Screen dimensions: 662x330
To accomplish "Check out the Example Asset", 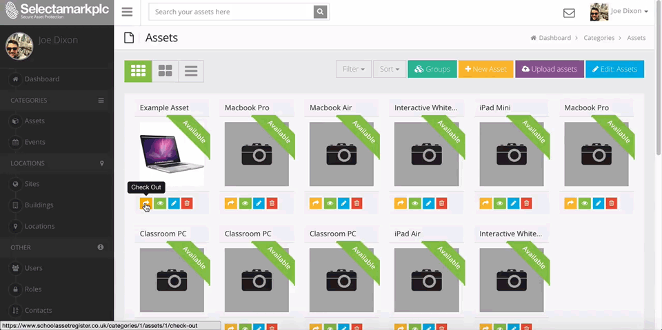I will (x=146, y=203).
